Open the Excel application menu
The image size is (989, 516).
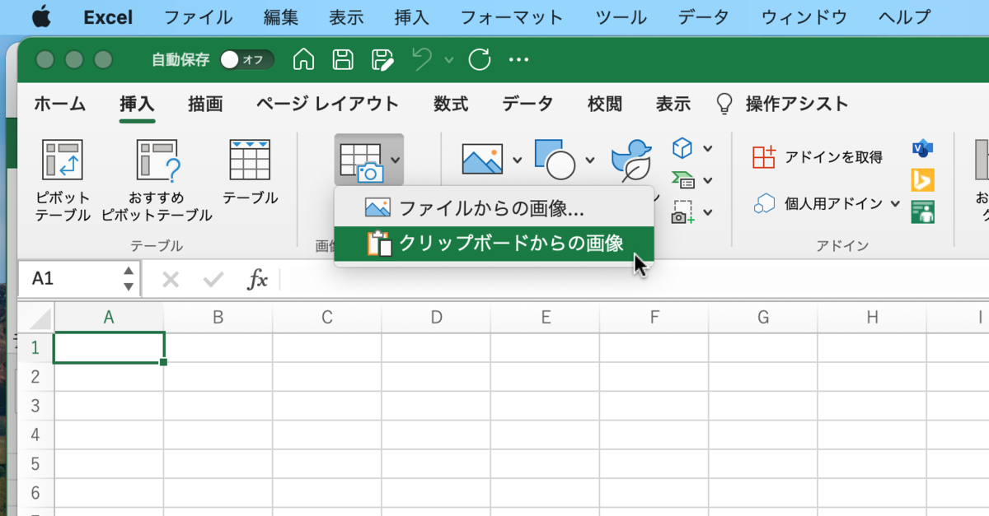pyautogui.click(x=108, y=17)
